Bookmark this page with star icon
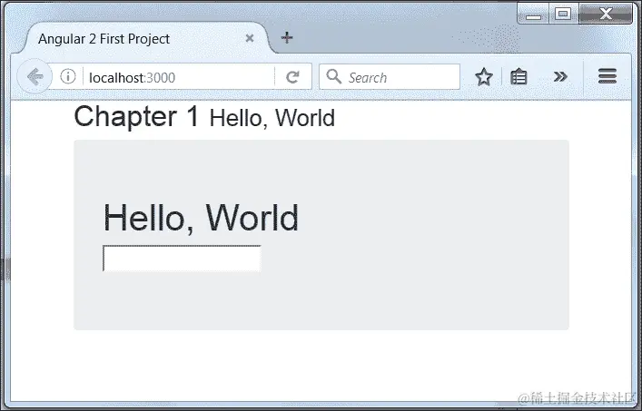This screenshot has height=411, width=642. coord(484,76)
